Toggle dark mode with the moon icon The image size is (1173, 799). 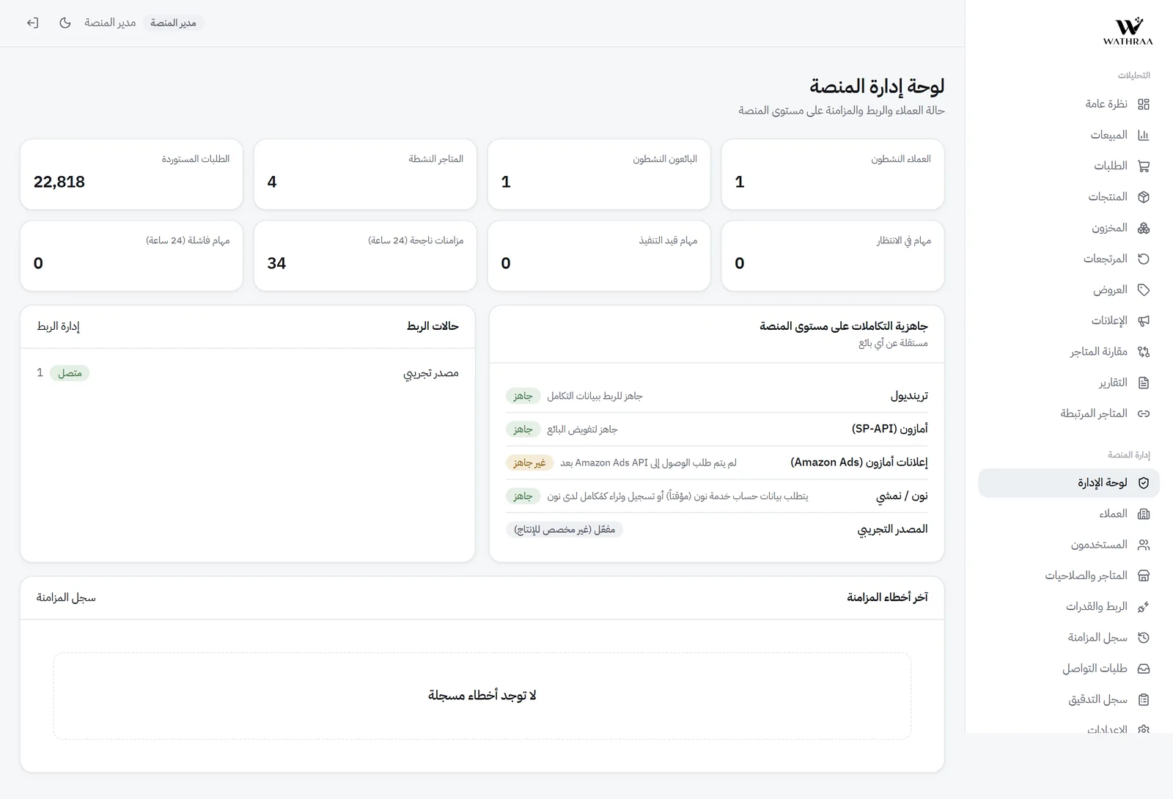[65, 23]
